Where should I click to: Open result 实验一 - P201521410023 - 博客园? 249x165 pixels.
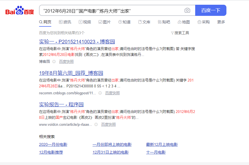coord(77,41)
